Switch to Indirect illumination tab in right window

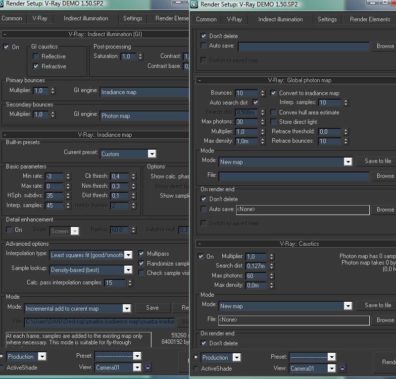280,19
